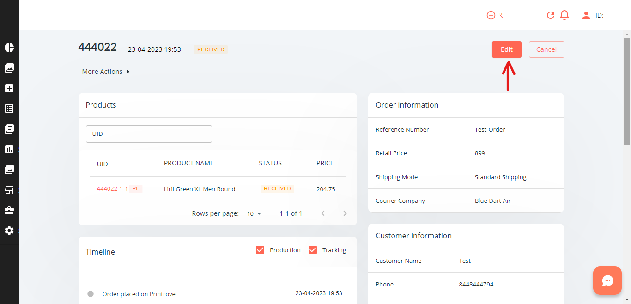631x304 pixels.
Task: Click the order number 444022 heading
Action: tap(97, 47)
